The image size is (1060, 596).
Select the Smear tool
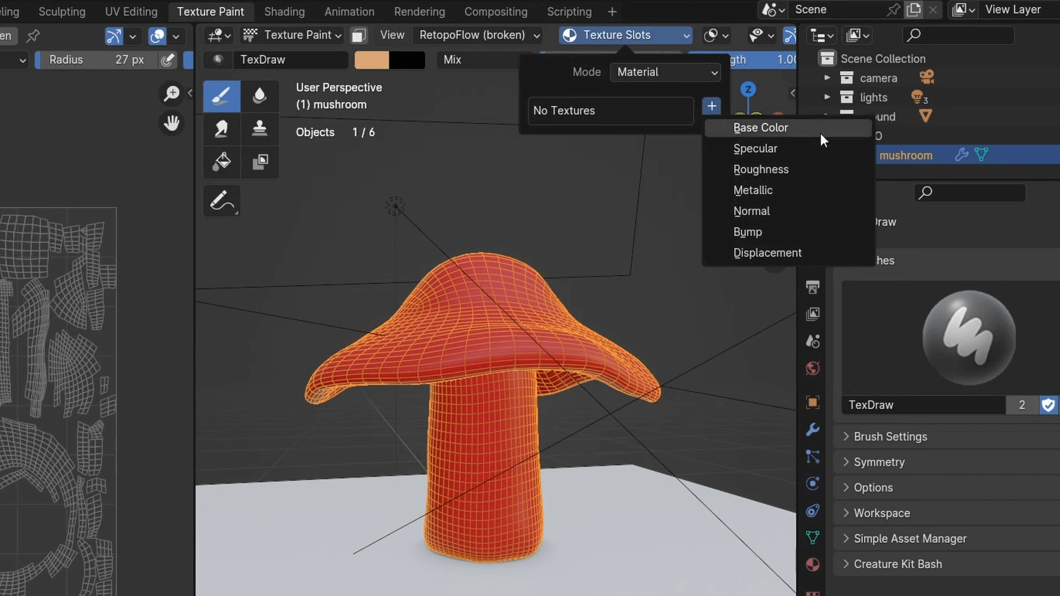pos(221,129)
